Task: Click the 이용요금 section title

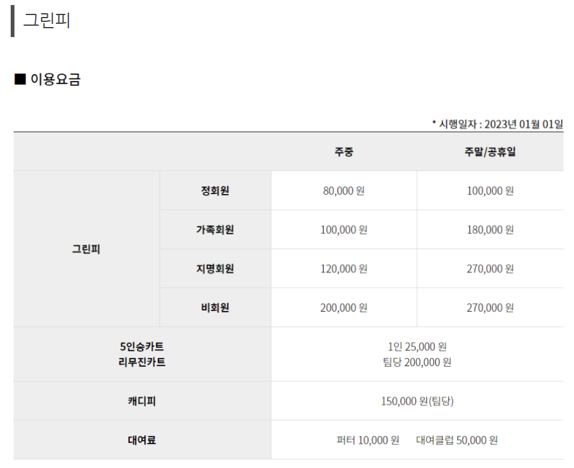Action: tap(55, 79)
